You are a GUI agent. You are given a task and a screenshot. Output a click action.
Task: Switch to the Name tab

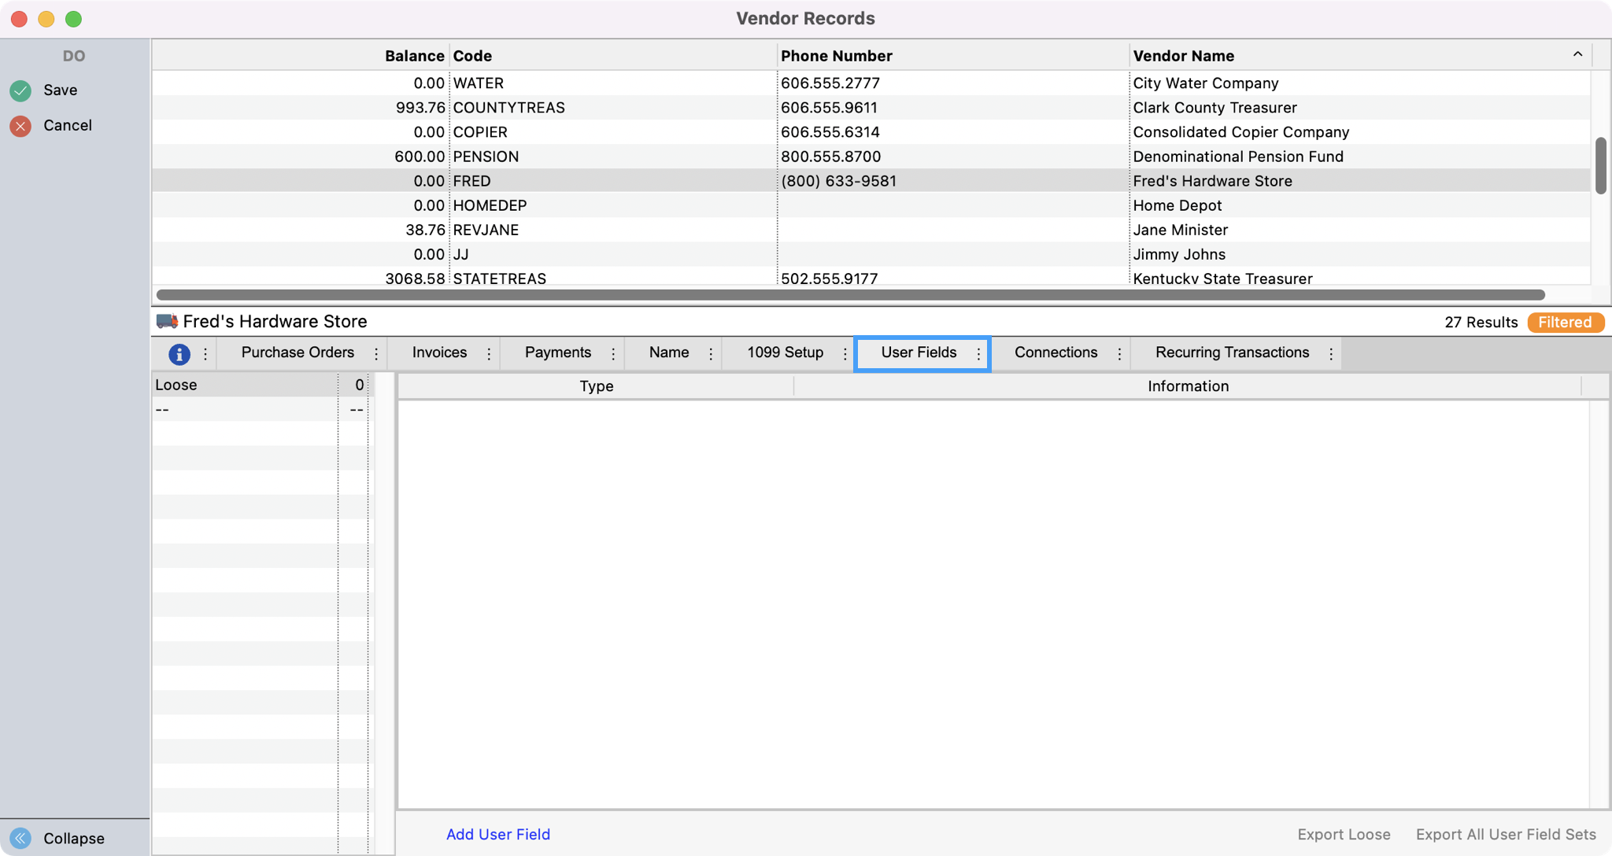[668, 352]
